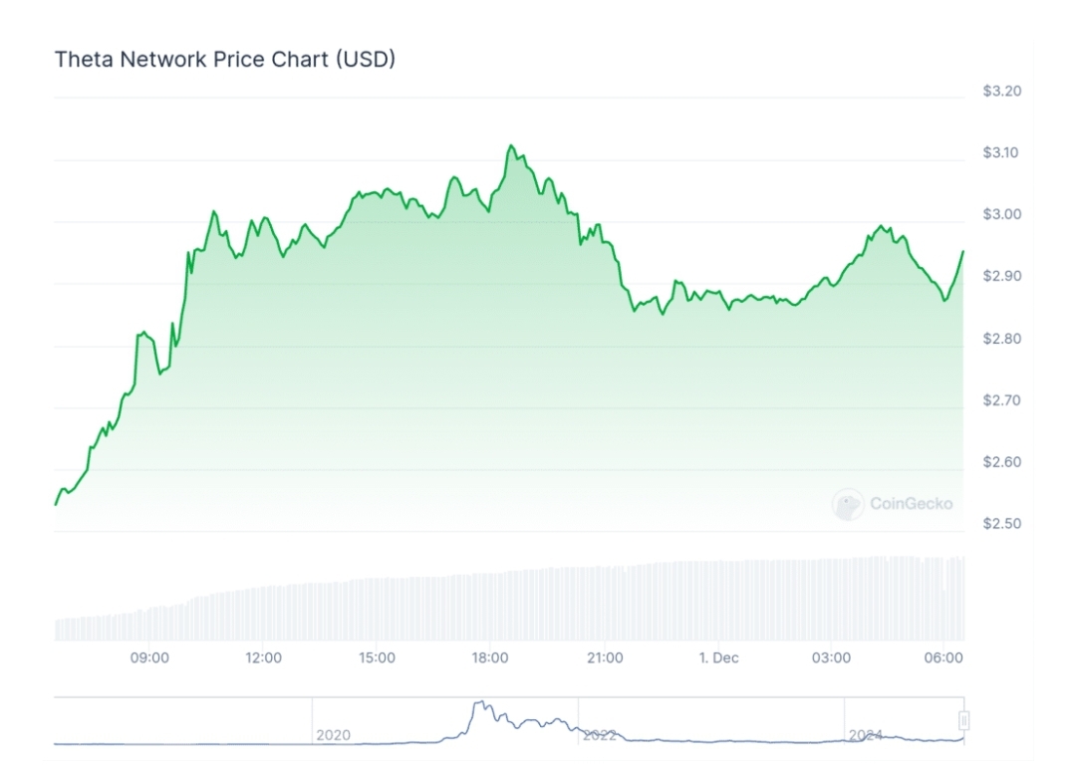Click the 21:00 time axis label
The height and width of the screenshot is (769, 1076).
click(x=605, y=657)
